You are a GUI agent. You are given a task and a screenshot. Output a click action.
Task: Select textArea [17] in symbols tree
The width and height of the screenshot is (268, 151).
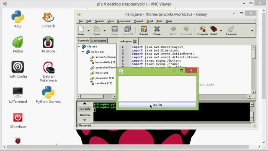click(x=101, y=83)
